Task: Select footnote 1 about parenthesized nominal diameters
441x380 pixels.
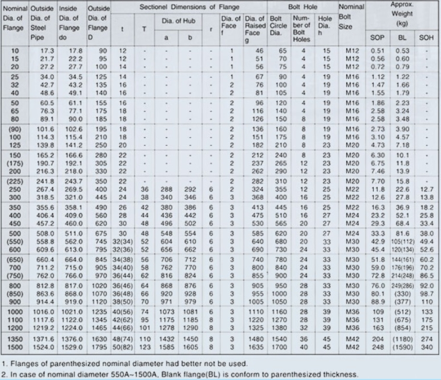Action: pos(125,363)
